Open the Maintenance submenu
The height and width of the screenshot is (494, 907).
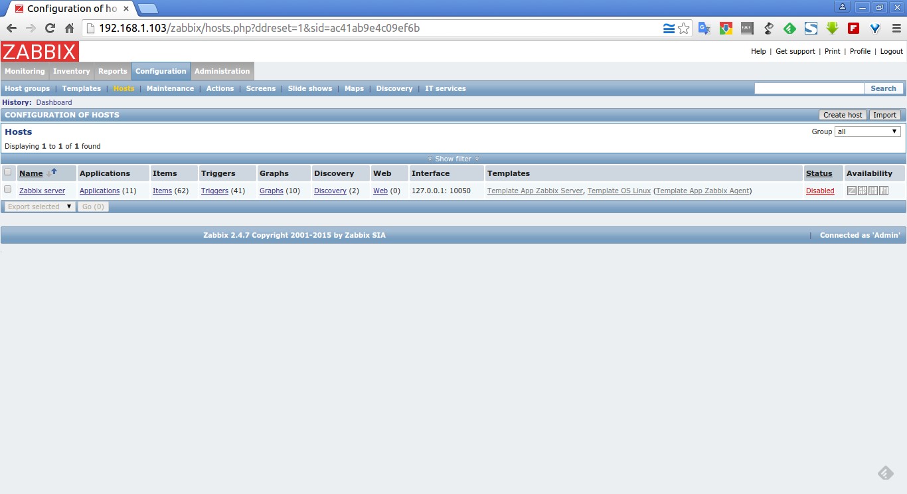tap(170, 88)
